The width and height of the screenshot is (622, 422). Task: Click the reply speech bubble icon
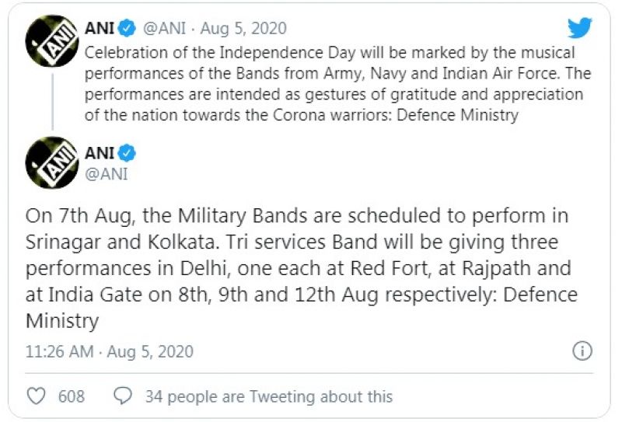123,396
